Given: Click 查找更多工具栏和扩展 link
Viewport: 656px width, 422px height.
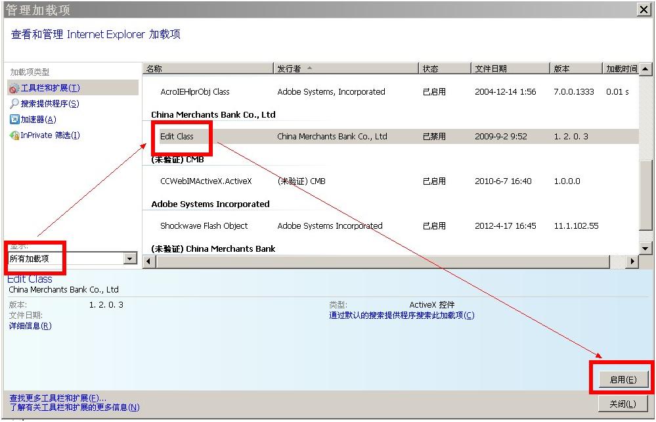Looking at the screenshot, I should (x=58, y=398).
